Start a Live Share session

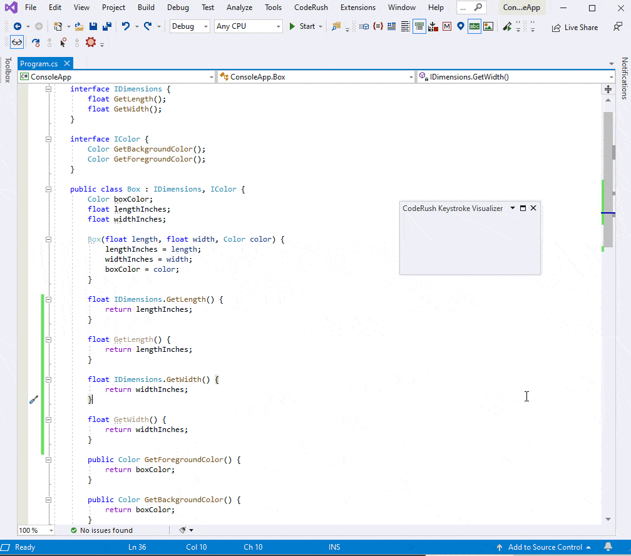(574, 27)
